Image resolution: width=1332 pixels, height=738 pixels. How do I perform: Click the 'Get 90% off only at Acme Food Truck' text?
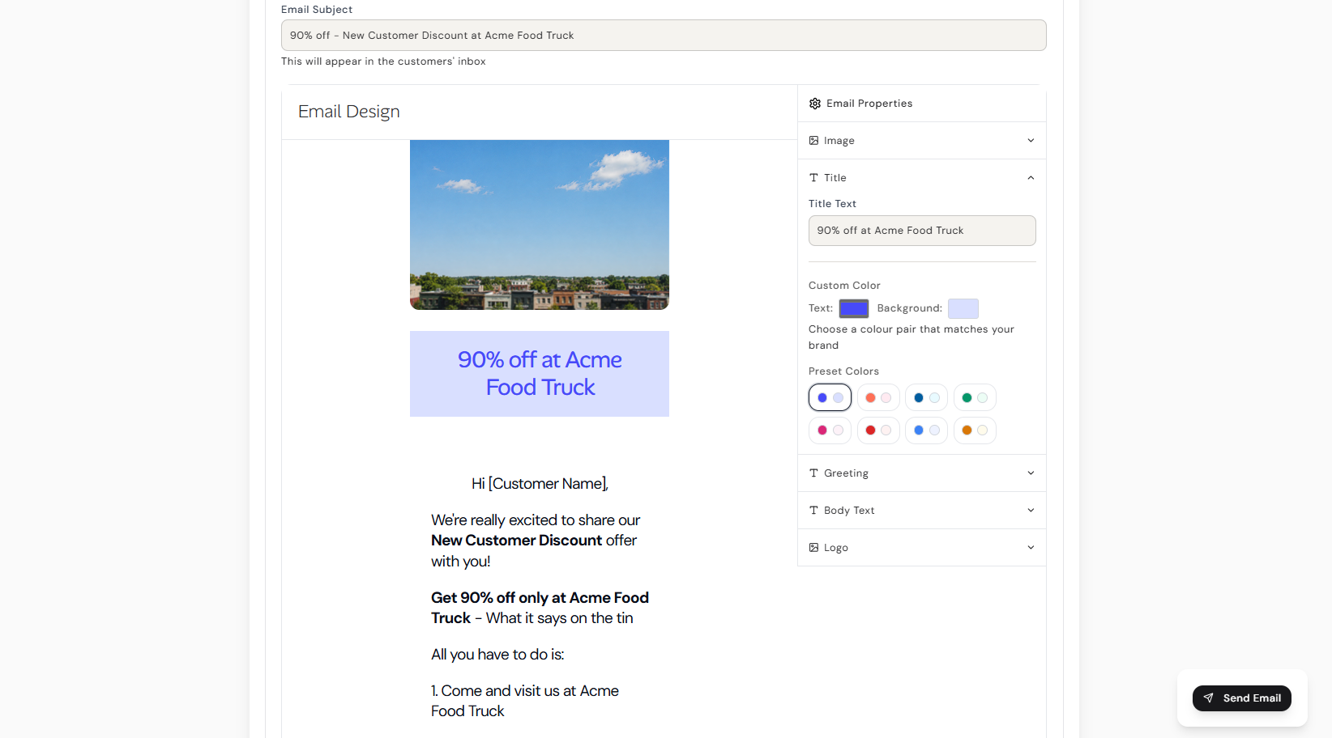click(x=540, y=608)
